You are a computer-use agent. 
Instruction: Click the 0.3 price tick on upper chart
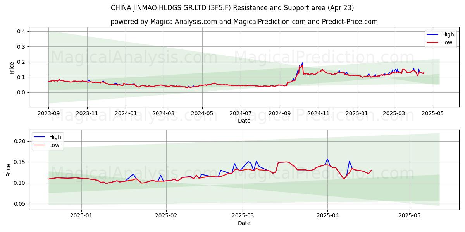click(21, 47)
